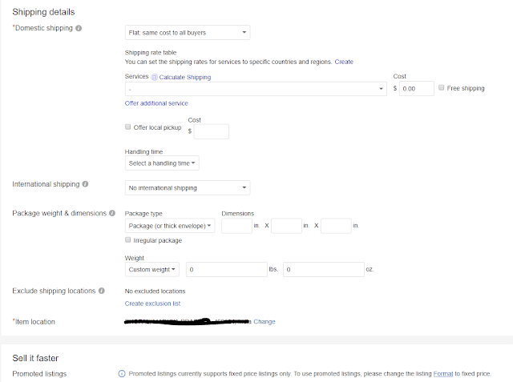Viewport: 513px width, 382px height.
Task: Open the Custom weight dropdown
Action: (x=154, y=270)
